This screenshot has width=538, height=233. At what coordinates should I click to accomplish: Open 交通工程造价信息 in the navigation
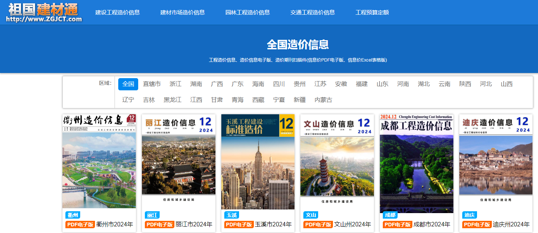313,12
